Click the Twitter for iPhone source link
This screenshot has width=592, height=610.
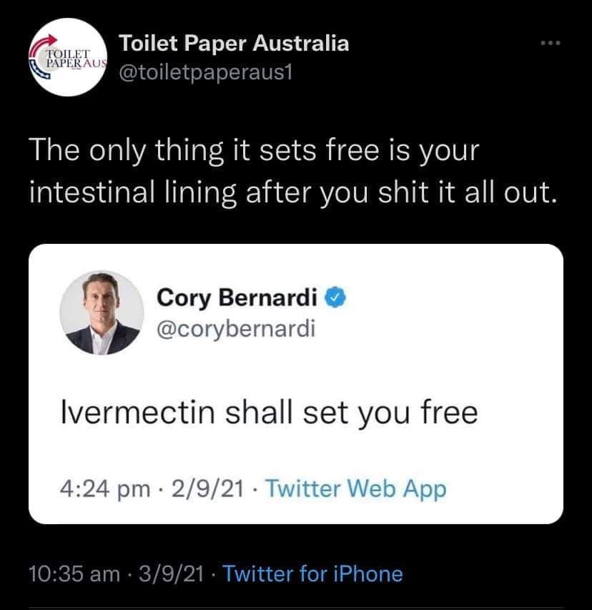click(312, 574)
